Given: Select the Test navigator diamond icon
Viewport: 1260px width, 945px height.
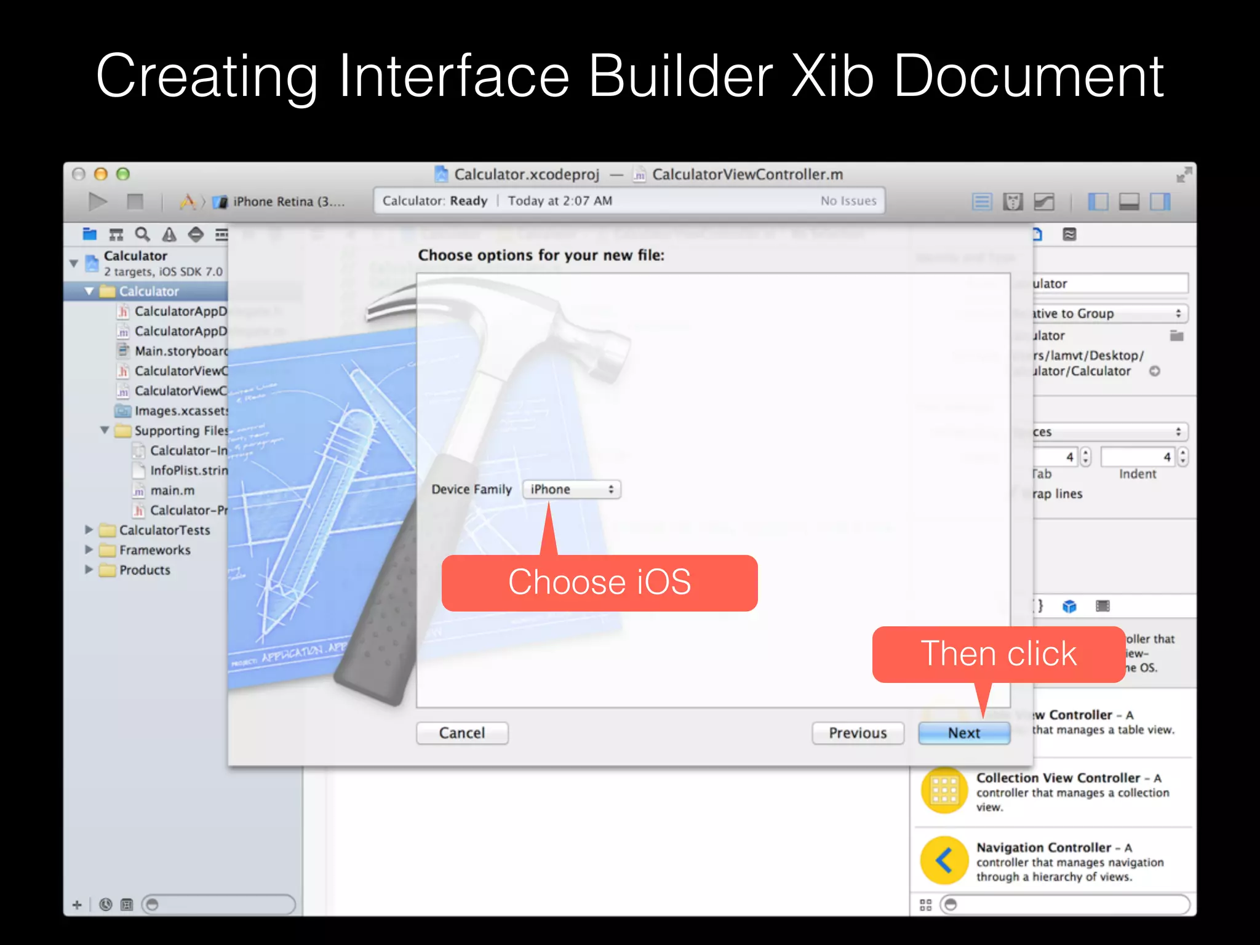Looking at the screenshot, I should click(196, 234).
